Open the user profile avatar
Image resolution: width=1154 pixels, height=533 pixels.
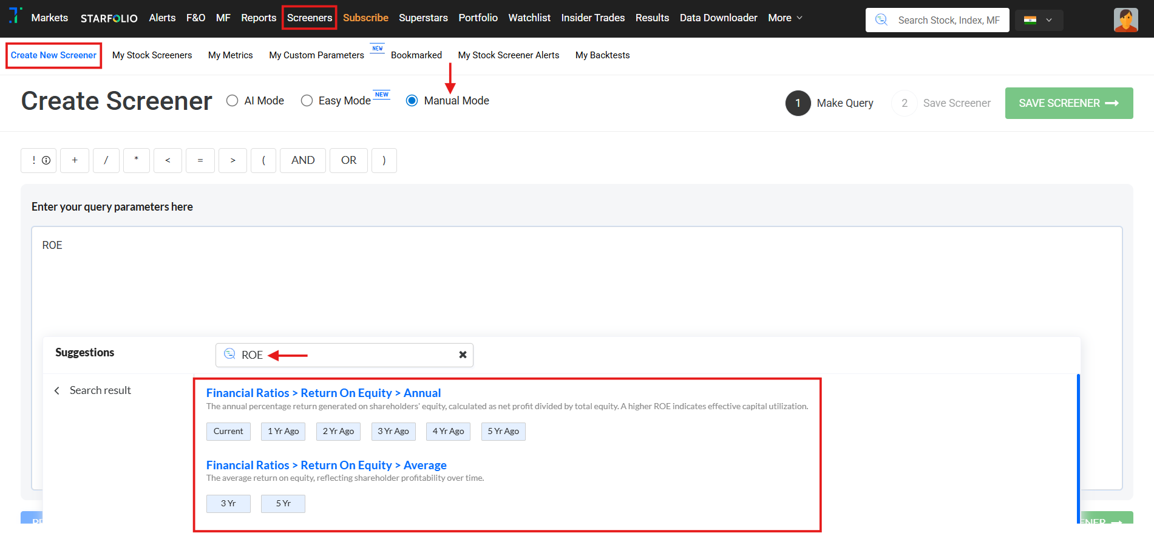pyautogui.click(x=1125, y=20)
